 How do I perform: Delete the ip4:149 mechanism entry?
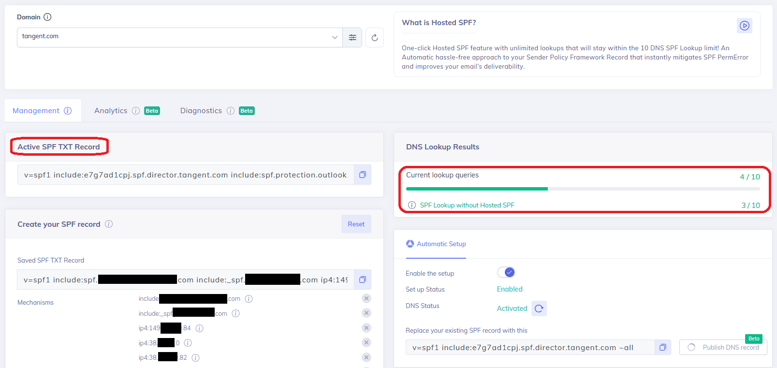tap(367, 328)
